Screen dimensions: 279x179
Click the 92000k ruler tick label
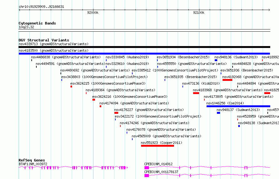point(93,13)
